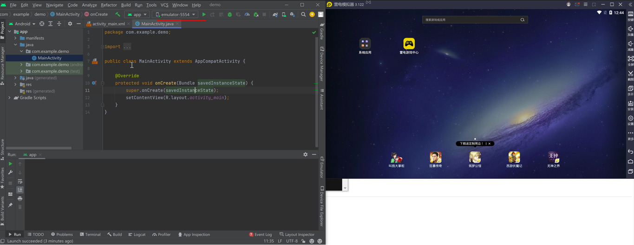
Task: Open the Logcat tool window
Action: (137, 234)
